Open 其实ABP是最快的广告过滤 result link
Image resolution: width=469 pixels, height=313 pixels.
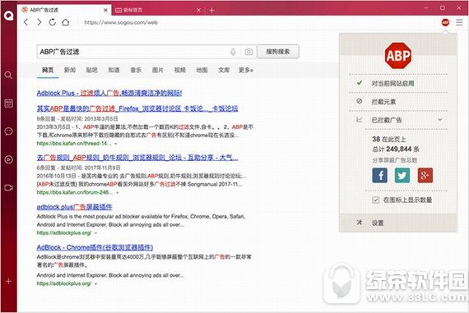[x=137, y=108]
